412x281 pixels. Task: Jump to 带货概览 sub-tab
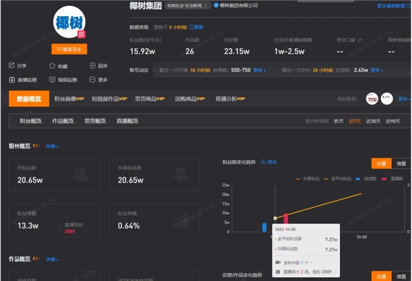click(95, 121)
